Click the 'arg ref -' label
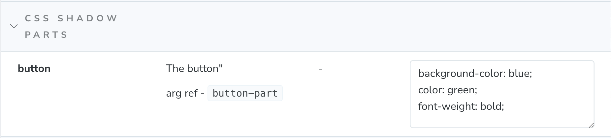 (x=185, y=93)
